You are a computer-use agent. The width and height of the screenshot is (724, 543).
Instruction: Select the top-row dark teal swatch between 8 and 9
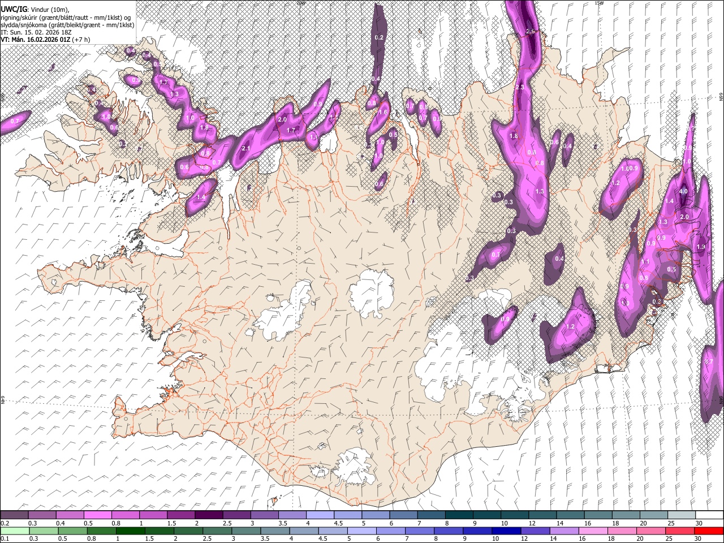(x=459, y=515)
